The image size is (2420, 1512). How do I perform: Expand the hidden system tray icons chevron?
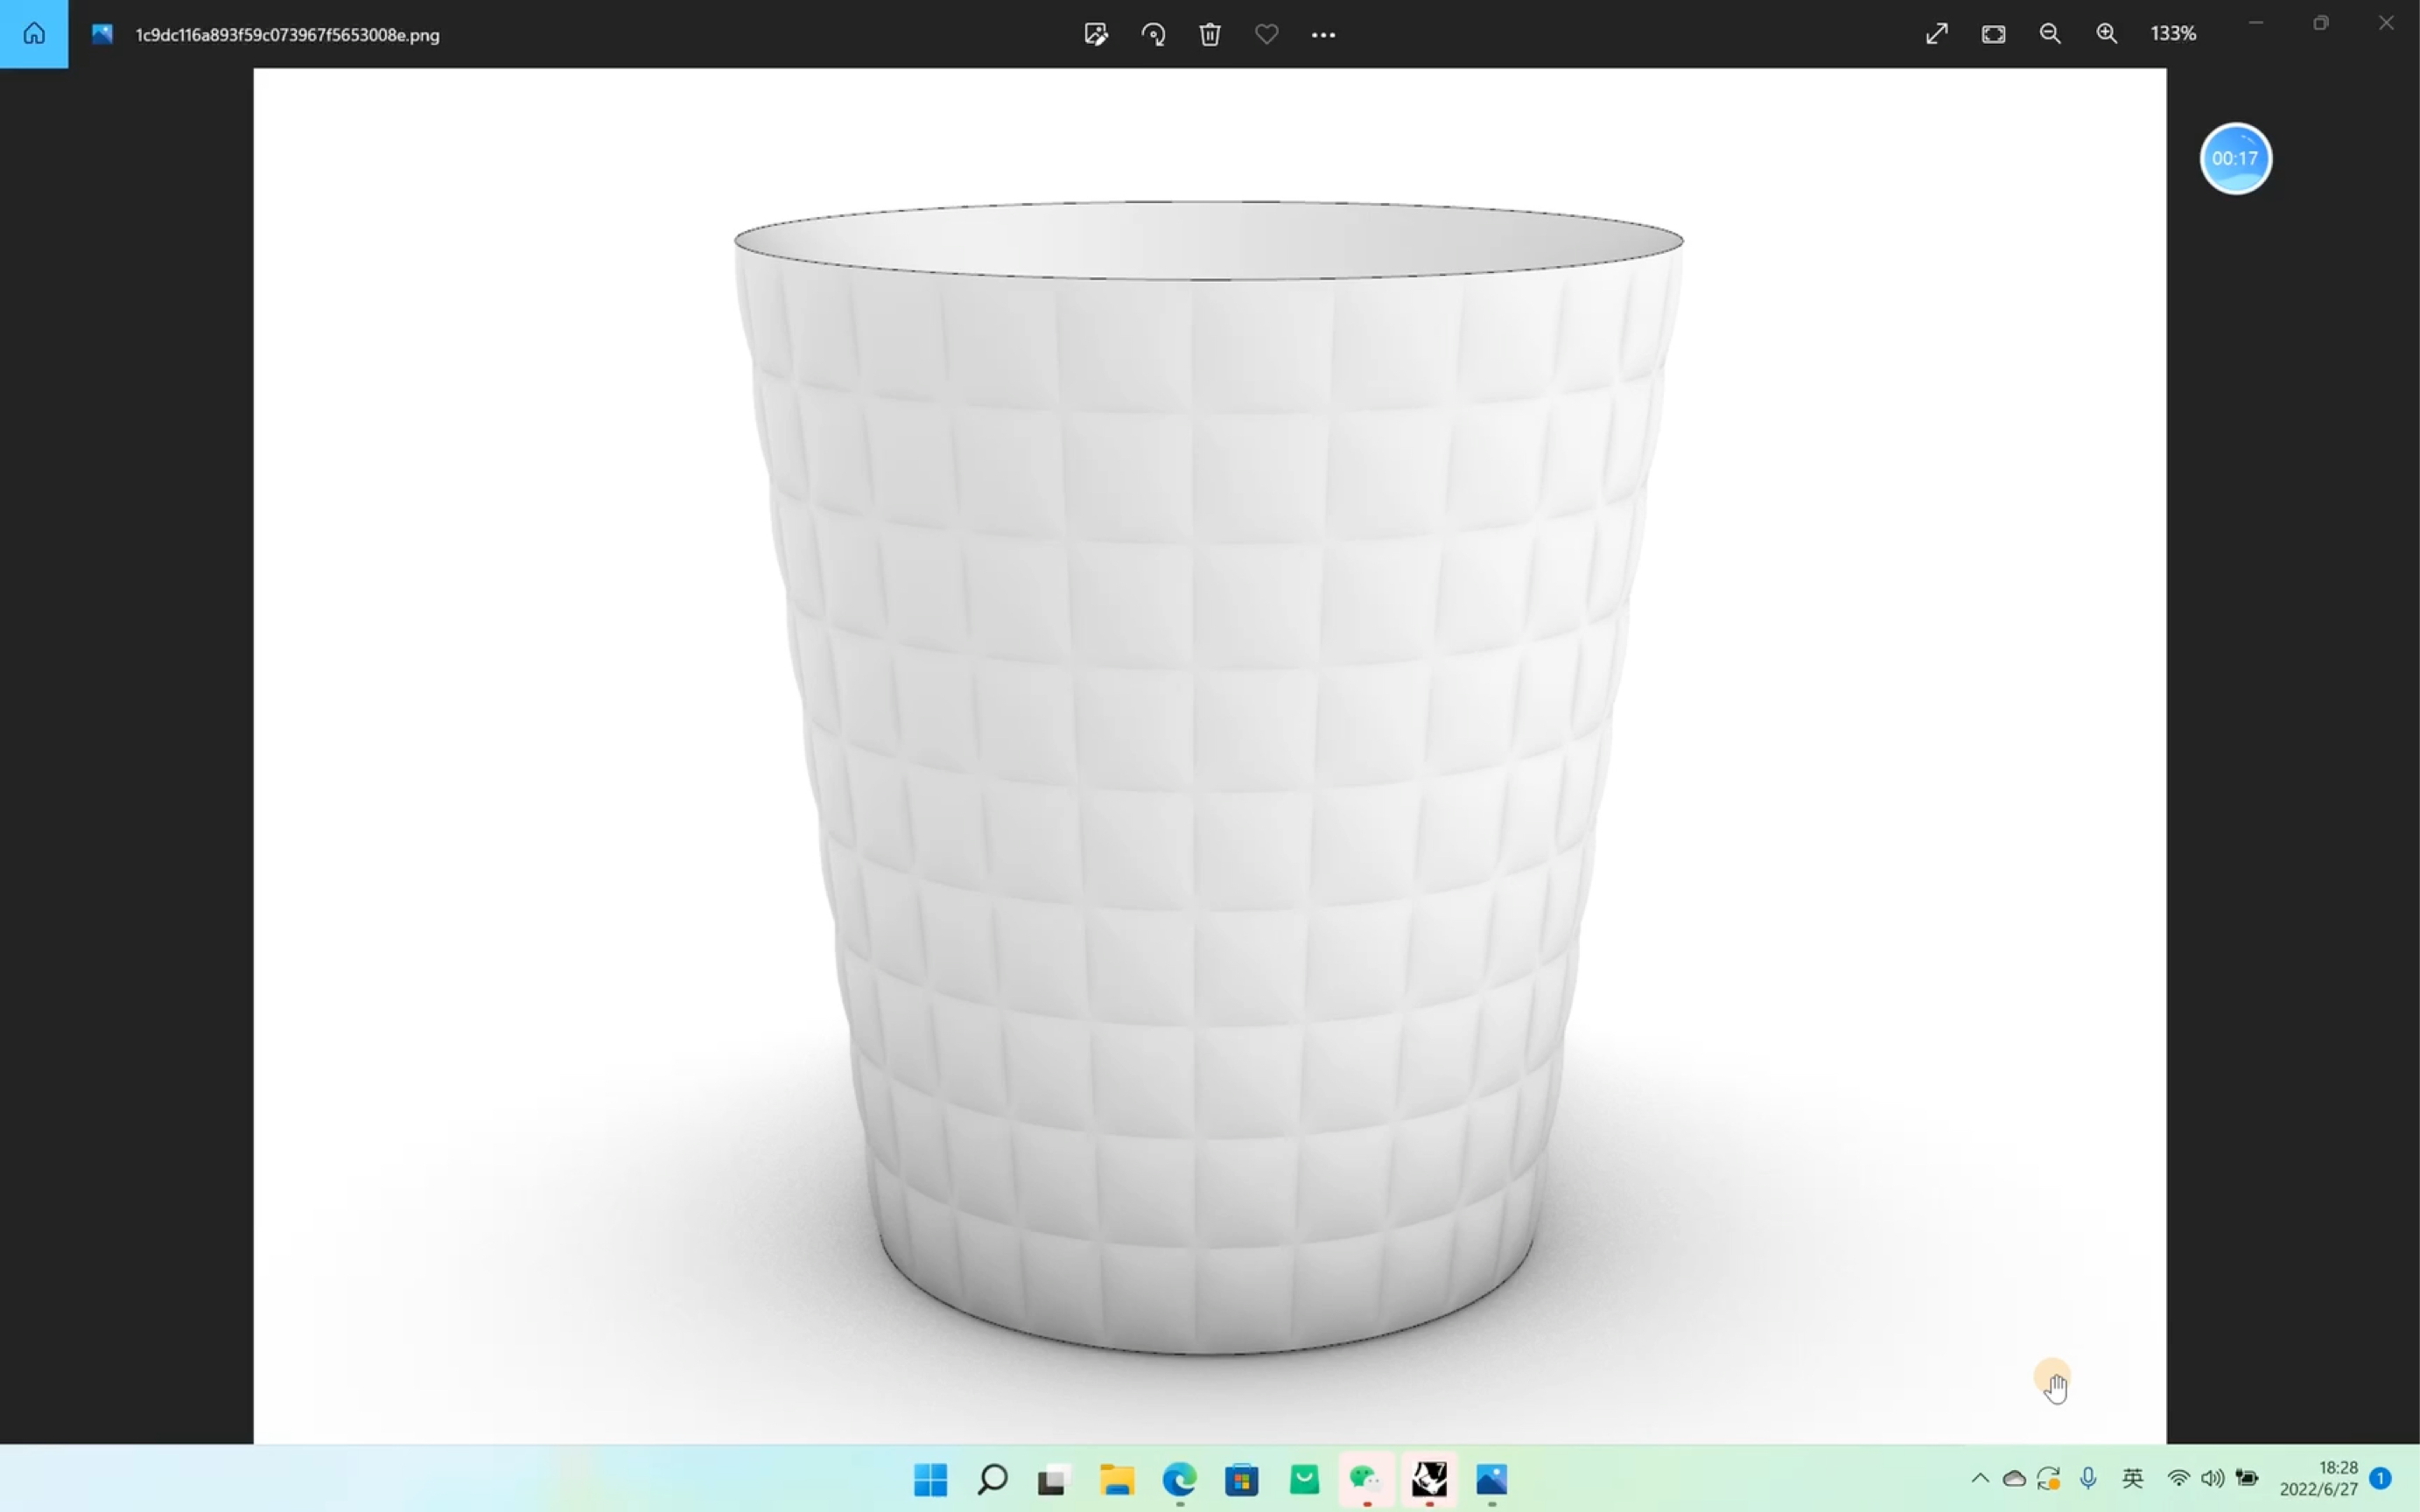point(1980,1478)
